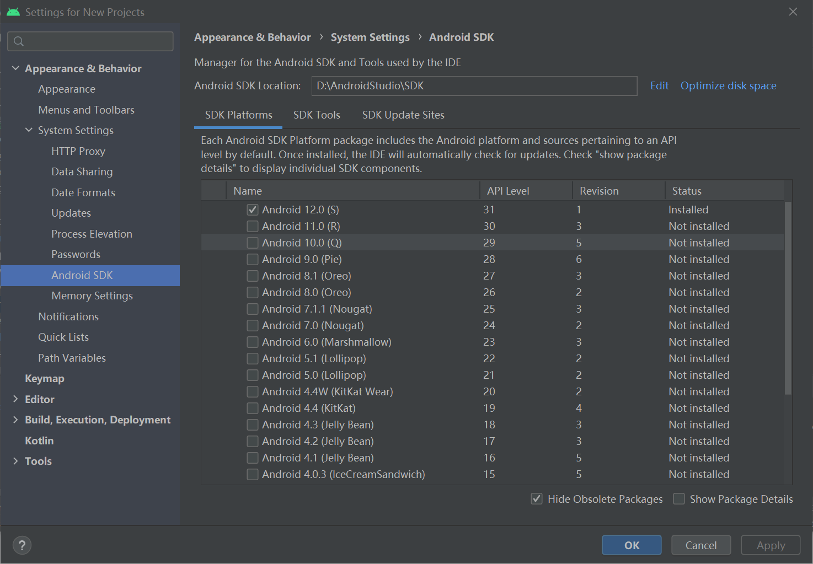Check Android 8.0 (Oreo) platform
This screenshot has width=813, height=564.
(x=253, y=292)
